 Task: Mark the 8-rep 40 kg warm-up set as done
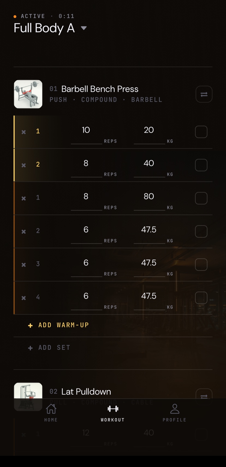point(201,165)
